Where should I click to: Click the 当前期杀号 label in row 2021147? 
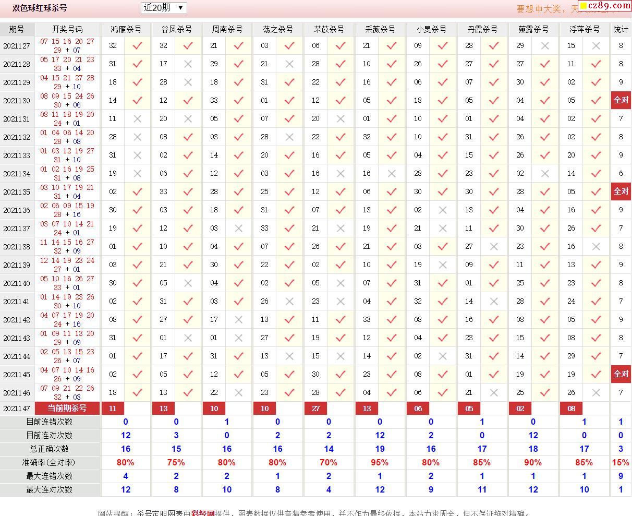pyautogui.click(x=67, y=409)
